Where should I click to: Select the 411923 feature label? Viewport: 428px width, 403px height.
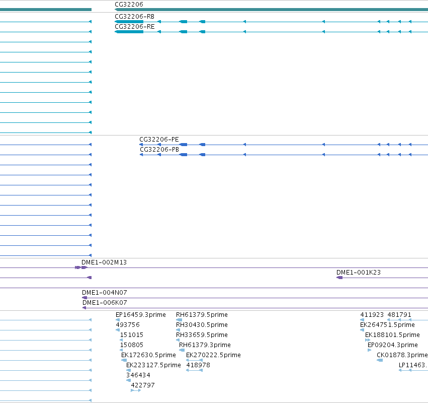click(372, 315)
